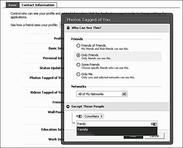Open the All of My Networks dropdown

pyautogui.click(x=124, y=94)
